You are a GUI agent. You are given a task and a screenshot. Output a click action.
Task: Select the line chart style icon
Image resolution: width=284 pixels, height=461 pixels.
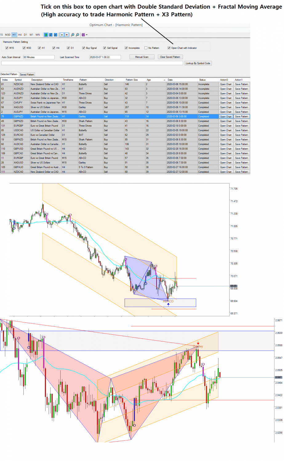(55, 35)
